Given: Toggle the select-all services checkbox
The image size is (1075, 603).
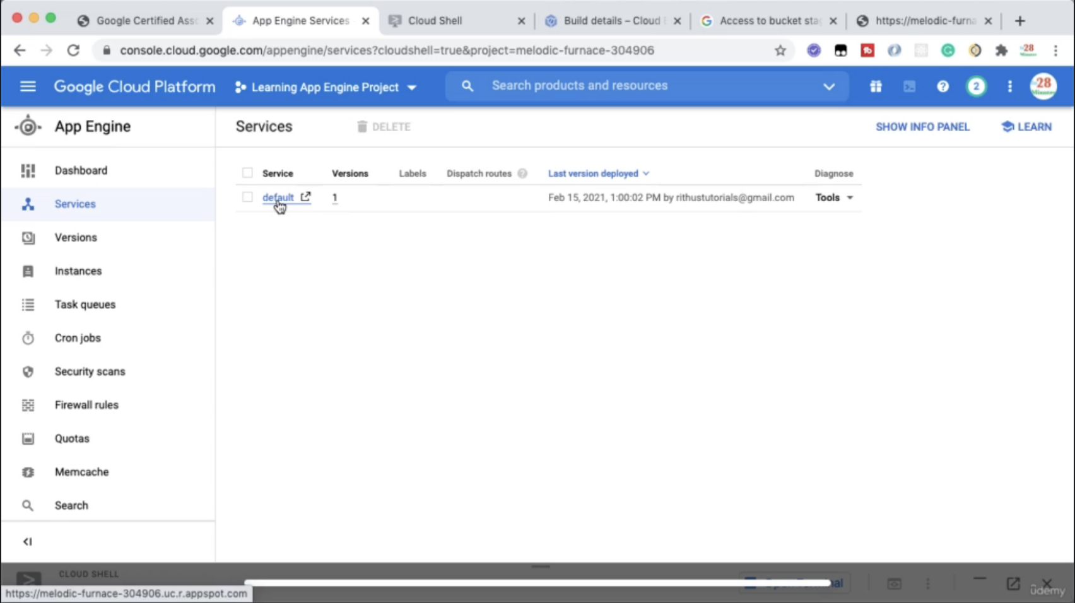Looking at the screenshot, I should (x=247, y=173).
